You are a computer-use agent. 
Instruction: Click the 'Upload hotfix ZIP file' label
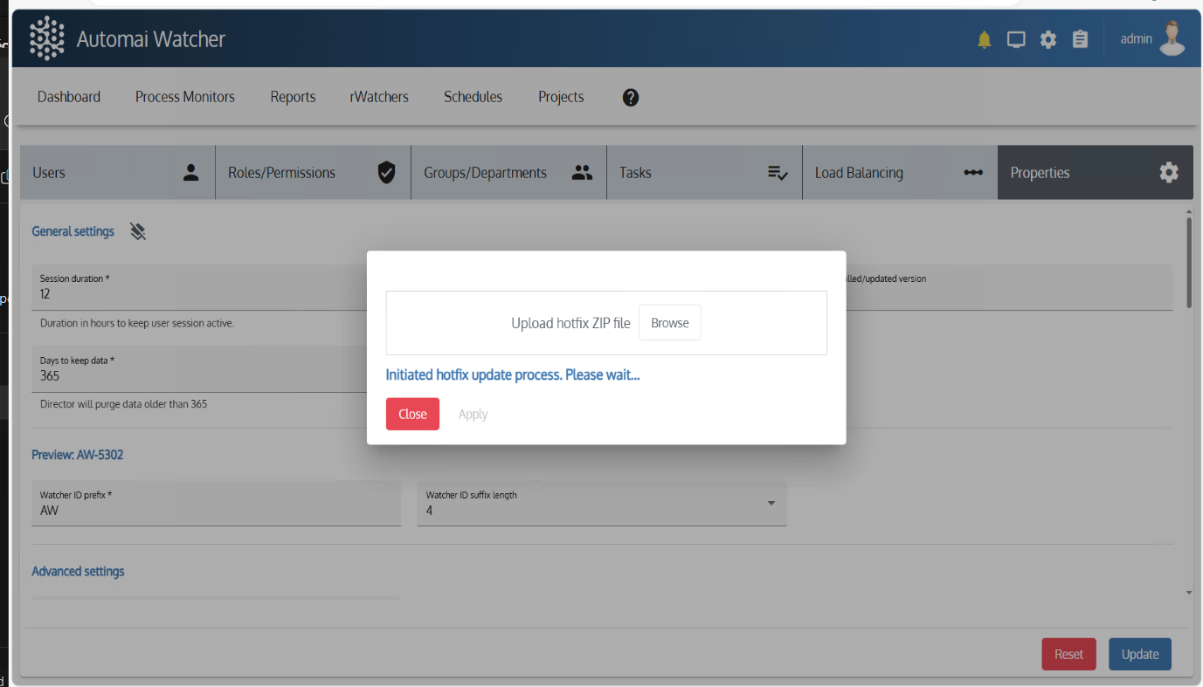570,323
